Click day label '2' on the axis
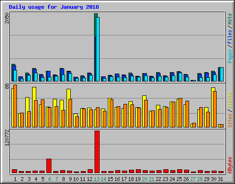This screenshot has height=184, width=235. click(22, 179)
